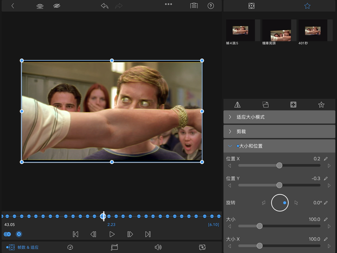
Task: Expand the 适应大小模式 section
Action: pos(279,117)
